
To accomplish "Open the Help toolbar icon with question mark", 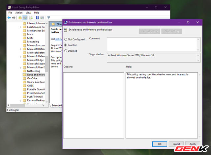I will [x=37, y=17].
